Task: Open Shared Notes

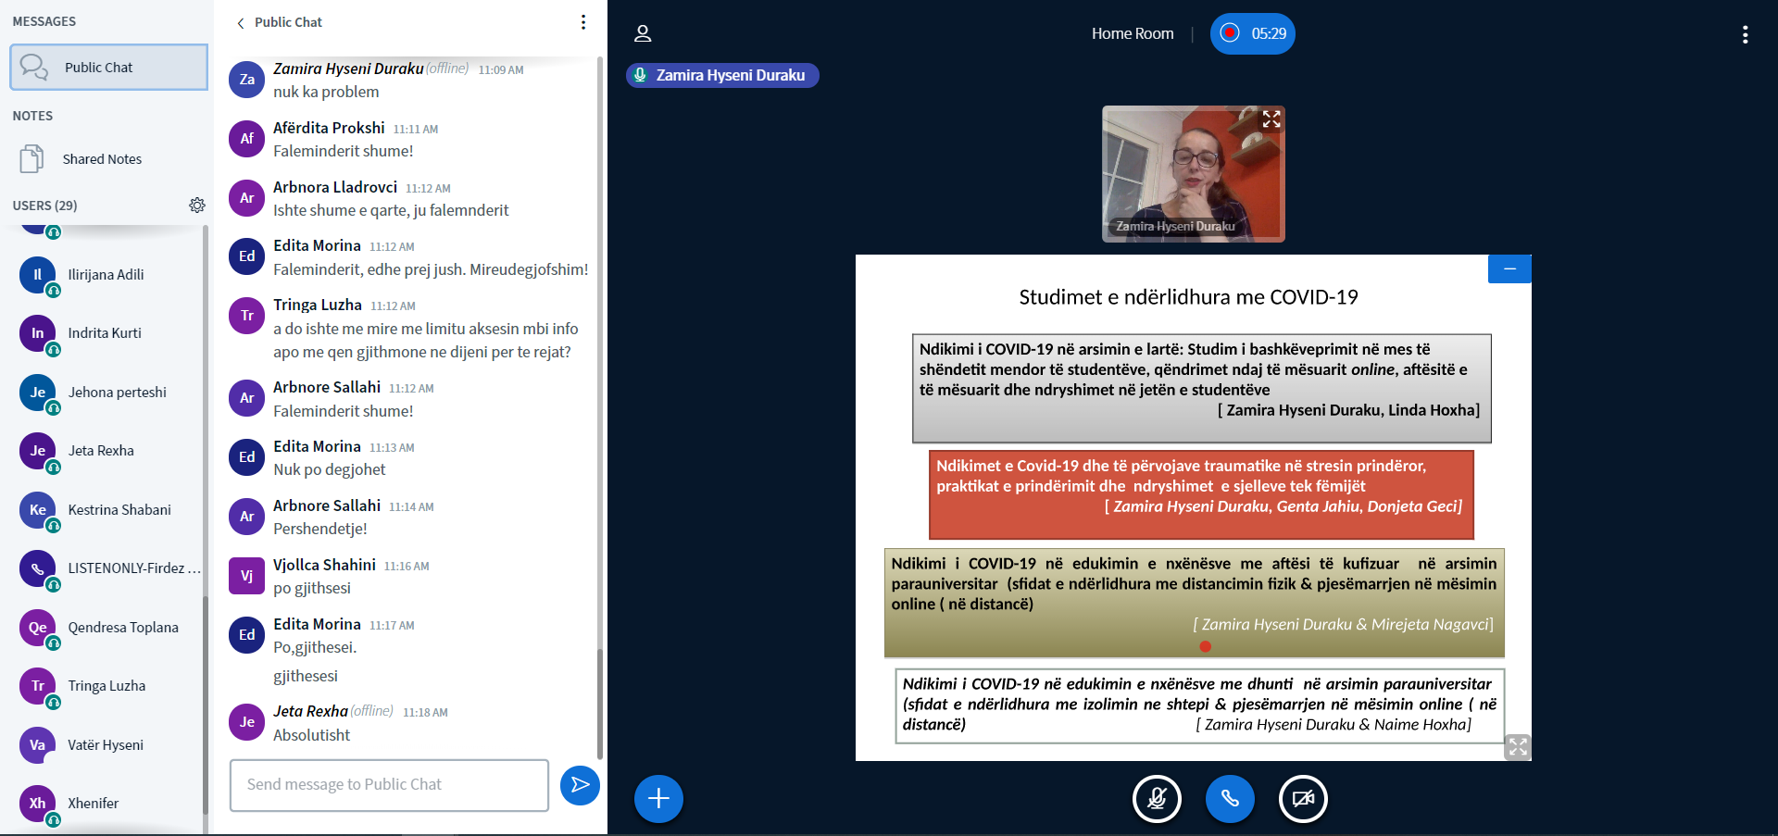Action: click(102, 159)
